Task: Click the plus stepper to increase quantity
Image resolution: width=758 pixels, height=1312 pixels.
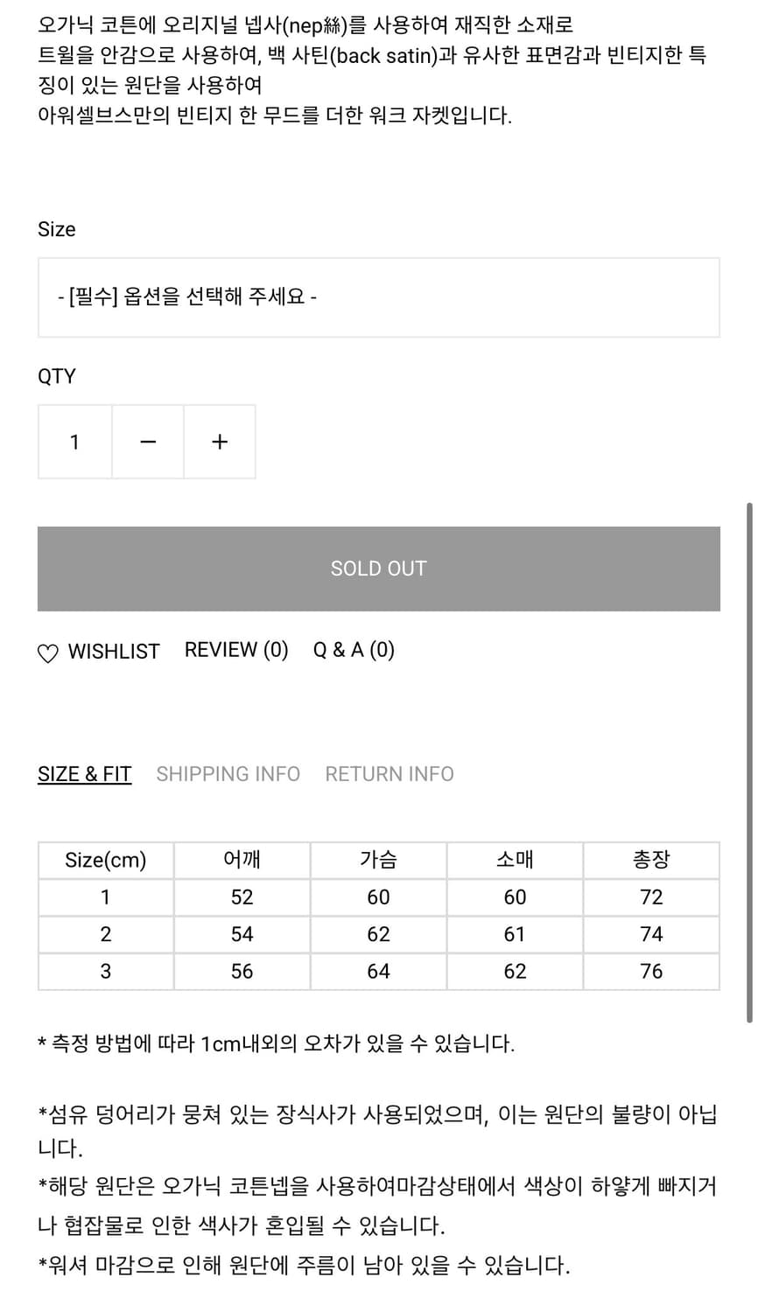Action: point(219,442)
